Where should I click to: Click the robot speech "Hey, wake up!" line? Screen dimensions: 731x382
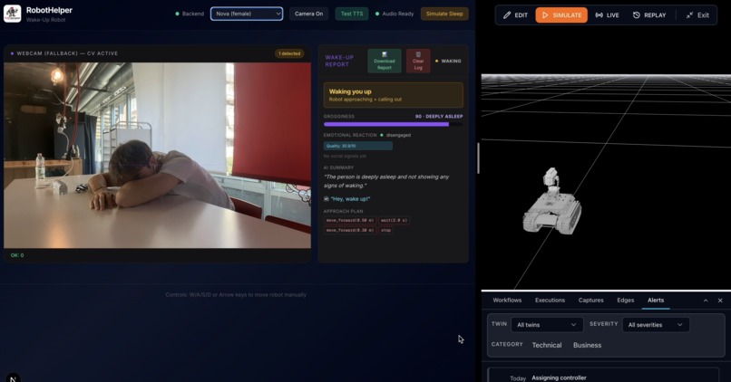point(346,198)
